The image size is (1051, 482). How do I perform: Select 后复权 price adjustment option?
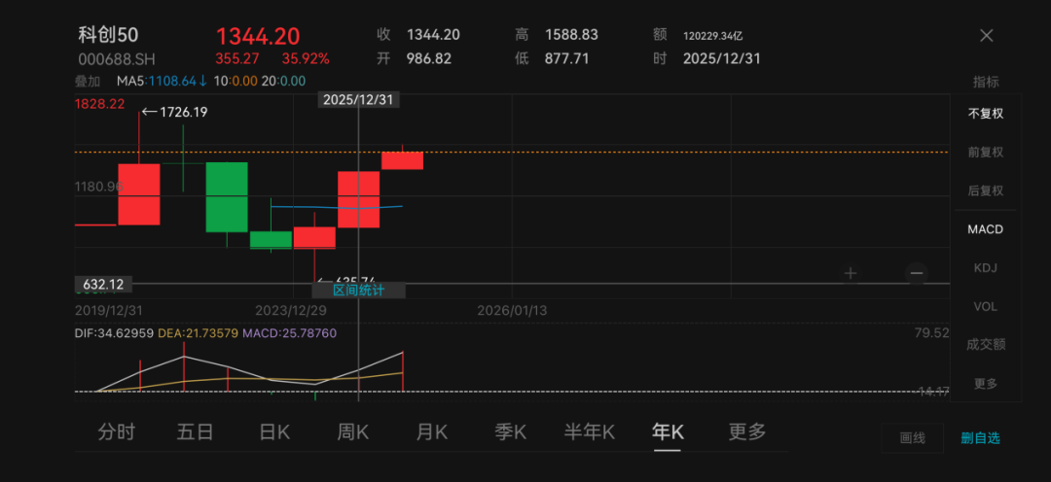(x=985, y=191)
